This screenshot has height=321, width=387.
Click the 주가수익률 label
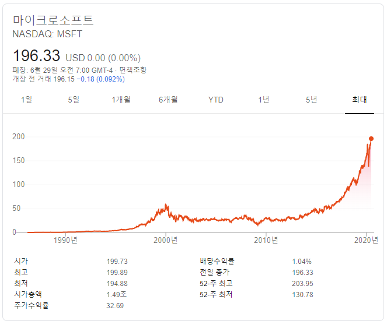[x=32, y=305]
